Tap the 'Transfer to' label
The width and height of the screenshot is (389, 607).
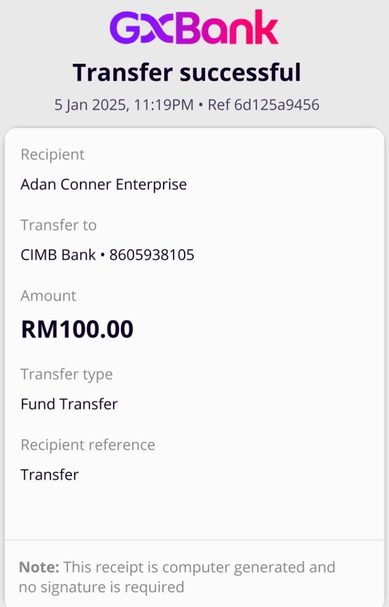point(59,225)
